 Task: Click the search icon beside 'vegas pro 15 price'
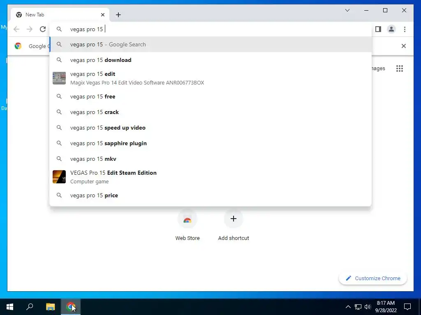tap(59, 195)
